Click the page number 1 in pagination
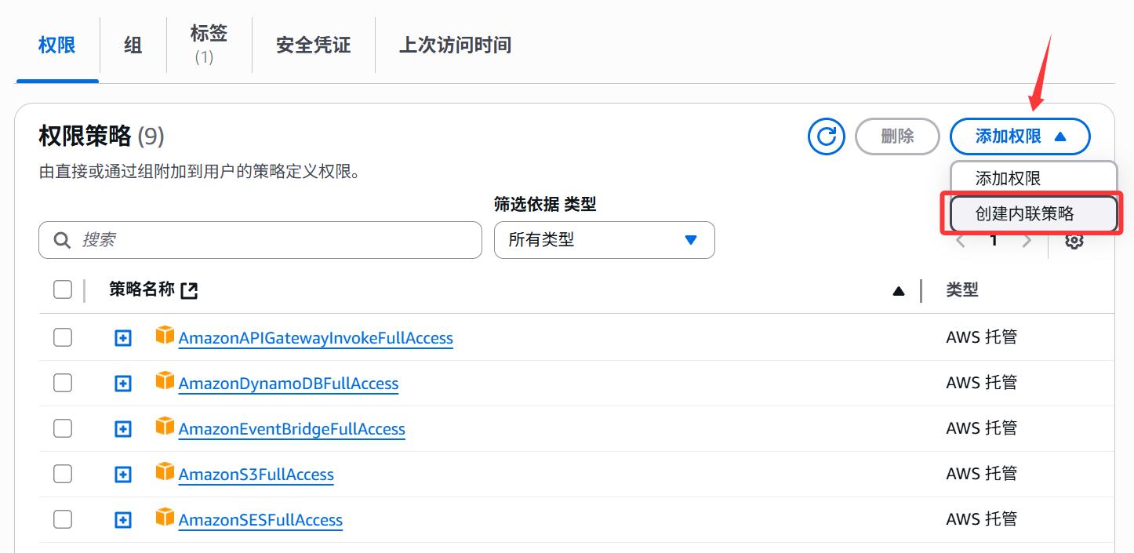Screen dimensions: 1134x553 994,241
